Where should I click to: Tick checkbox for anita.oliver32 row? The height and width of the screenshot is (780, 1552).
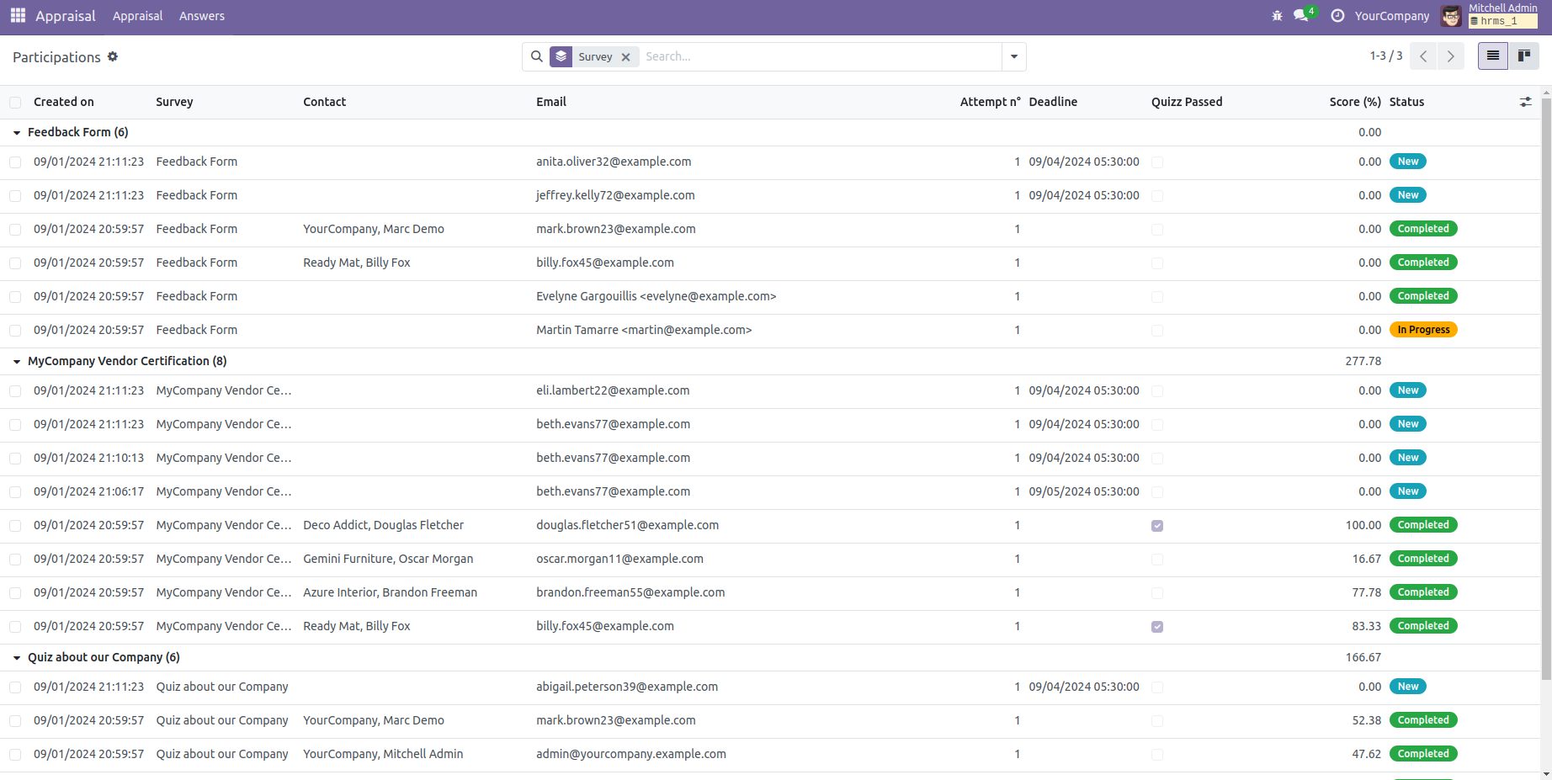[15, 162]
